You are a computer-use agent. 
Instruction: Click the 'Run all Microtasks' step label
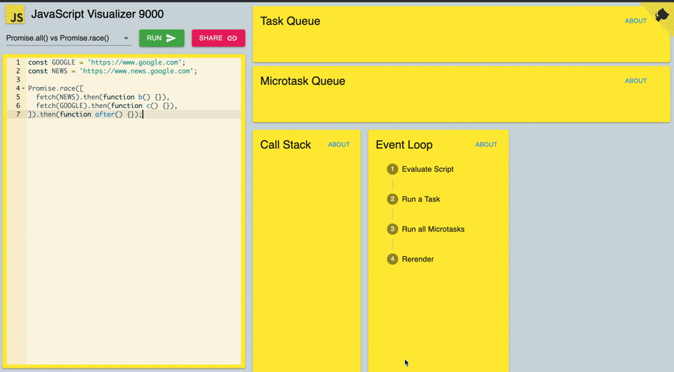[x=433, y=230]
